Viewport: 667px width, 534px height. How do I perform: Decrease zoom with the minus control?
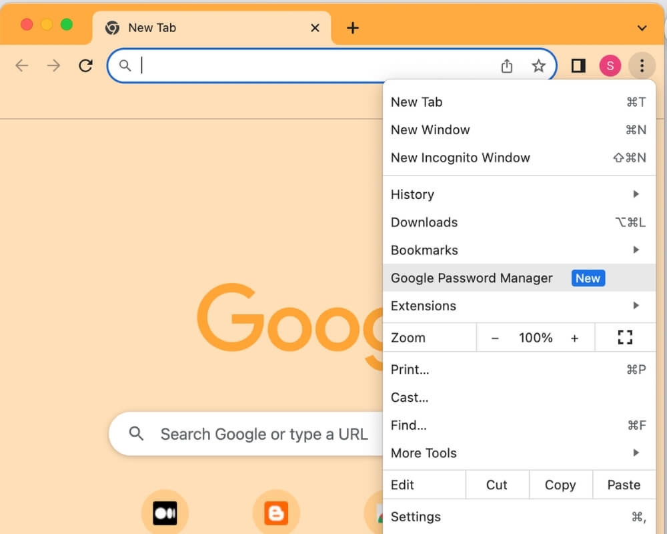coord(496,338)
